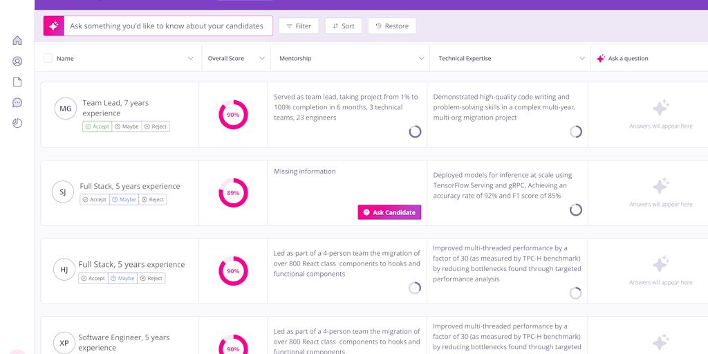Open the chat messages sidebar icon
Viewport: 708px width, 354px height.
click(17, 103)
